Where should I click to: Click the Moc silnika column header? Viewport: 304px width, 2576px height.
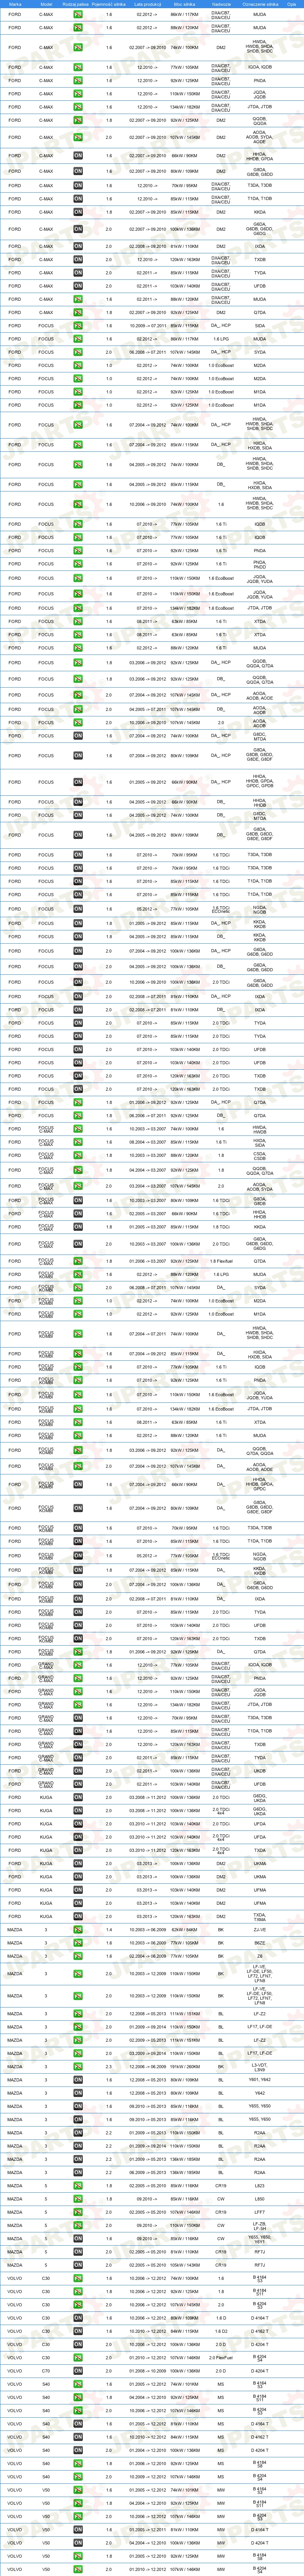[184, 4]
